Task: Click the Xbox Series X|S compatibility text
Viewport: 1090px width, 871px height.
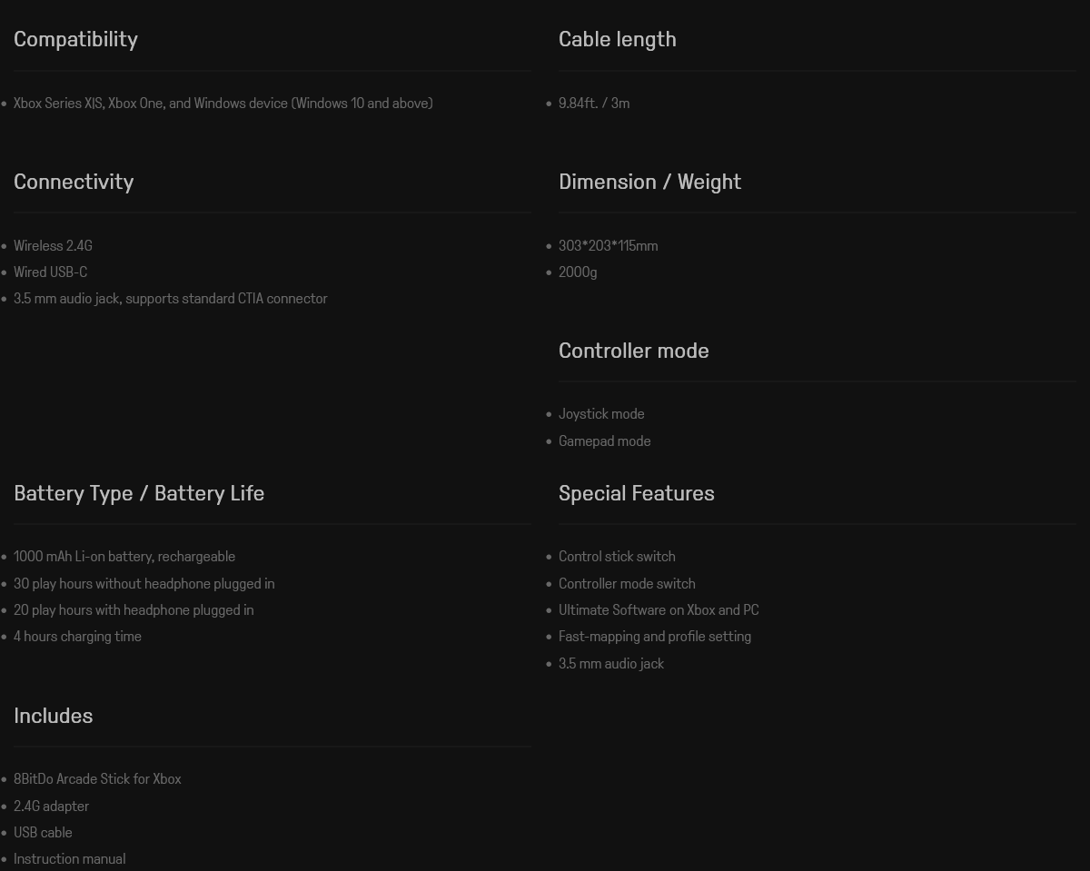Action: pos(223,104)
